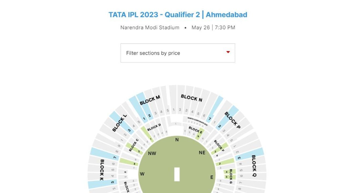Screen dimensions: 343x193
Task: Open the Filter sections by price dropdown
Action: pyautogui.click(x=178, y=53)
